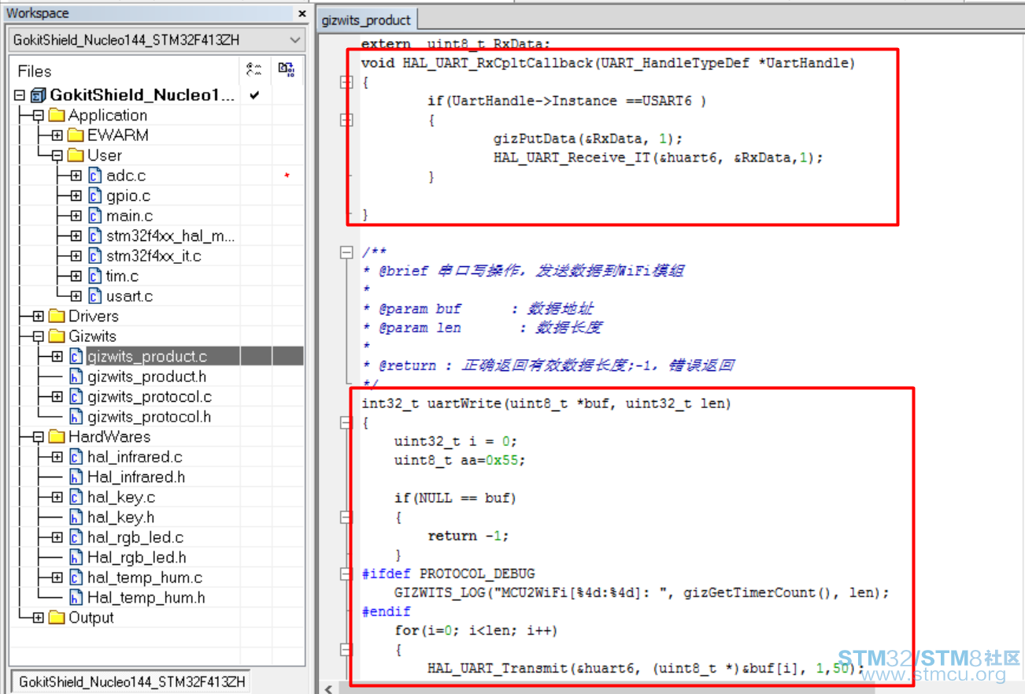Click the GIZWITS_LOG call line
Viewport: 1025px width, 694px height.
[642, 592]
